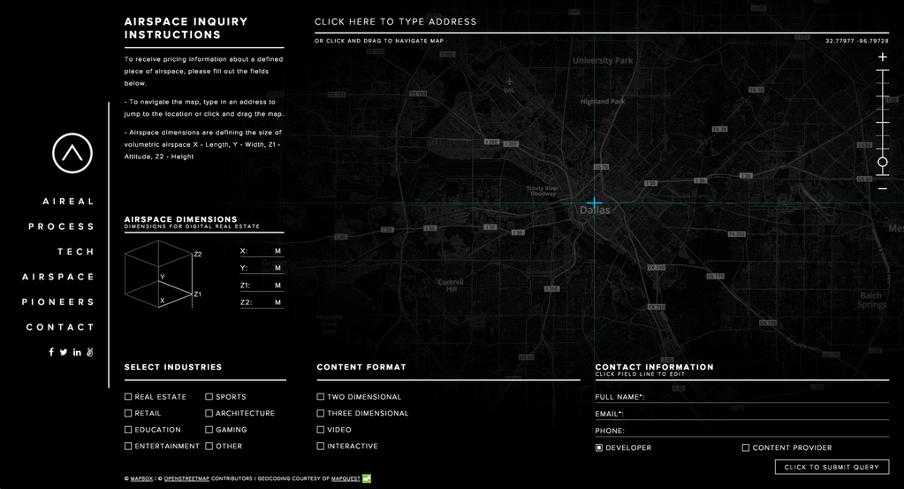Click the Z2 height dimension field
The width and height of the screenshot is (904, 489).
tap(262, 302)
